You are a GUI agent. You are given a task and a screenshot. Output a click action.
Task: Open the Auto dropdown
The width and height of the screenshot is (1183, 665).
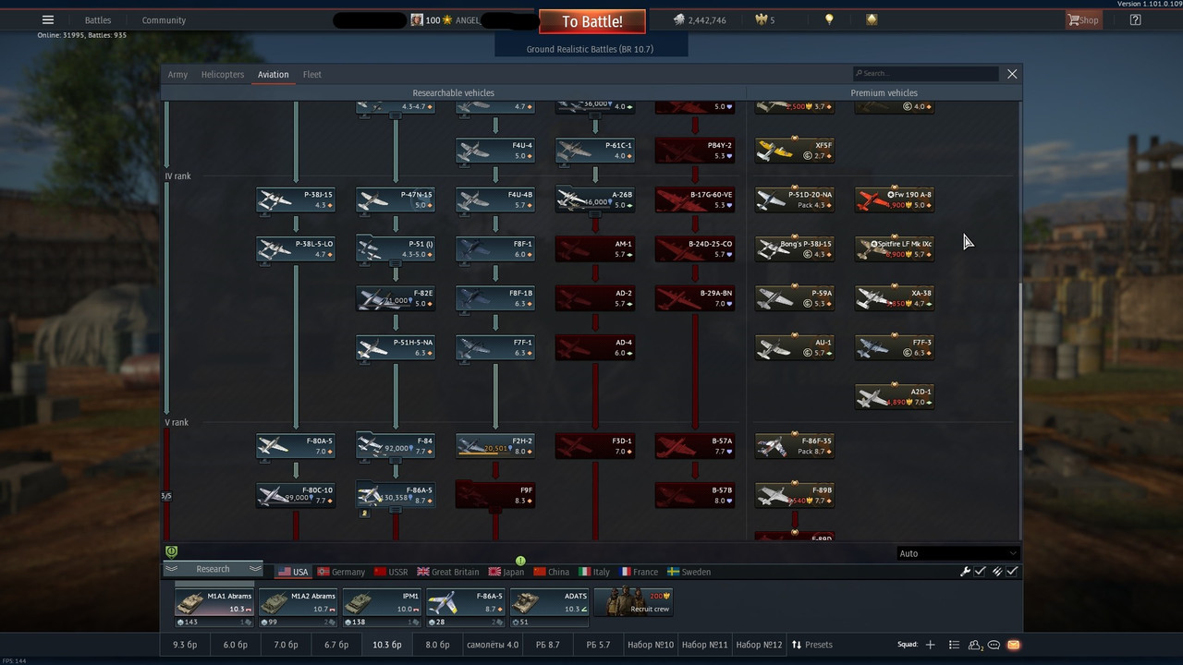tap(958, 553)
